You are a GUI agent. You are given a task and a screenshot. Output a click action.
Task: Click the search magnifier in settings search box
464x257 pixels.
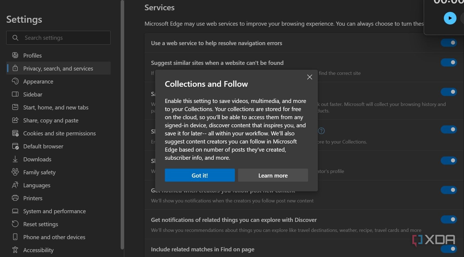[x=15, y=38]
